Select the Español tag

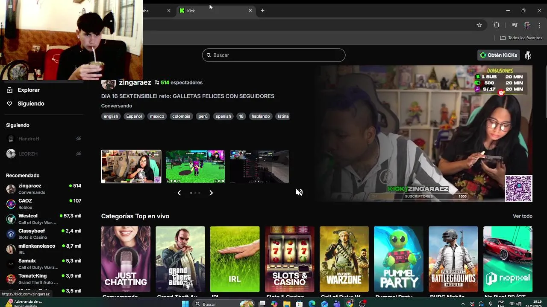tap(134, 116)
